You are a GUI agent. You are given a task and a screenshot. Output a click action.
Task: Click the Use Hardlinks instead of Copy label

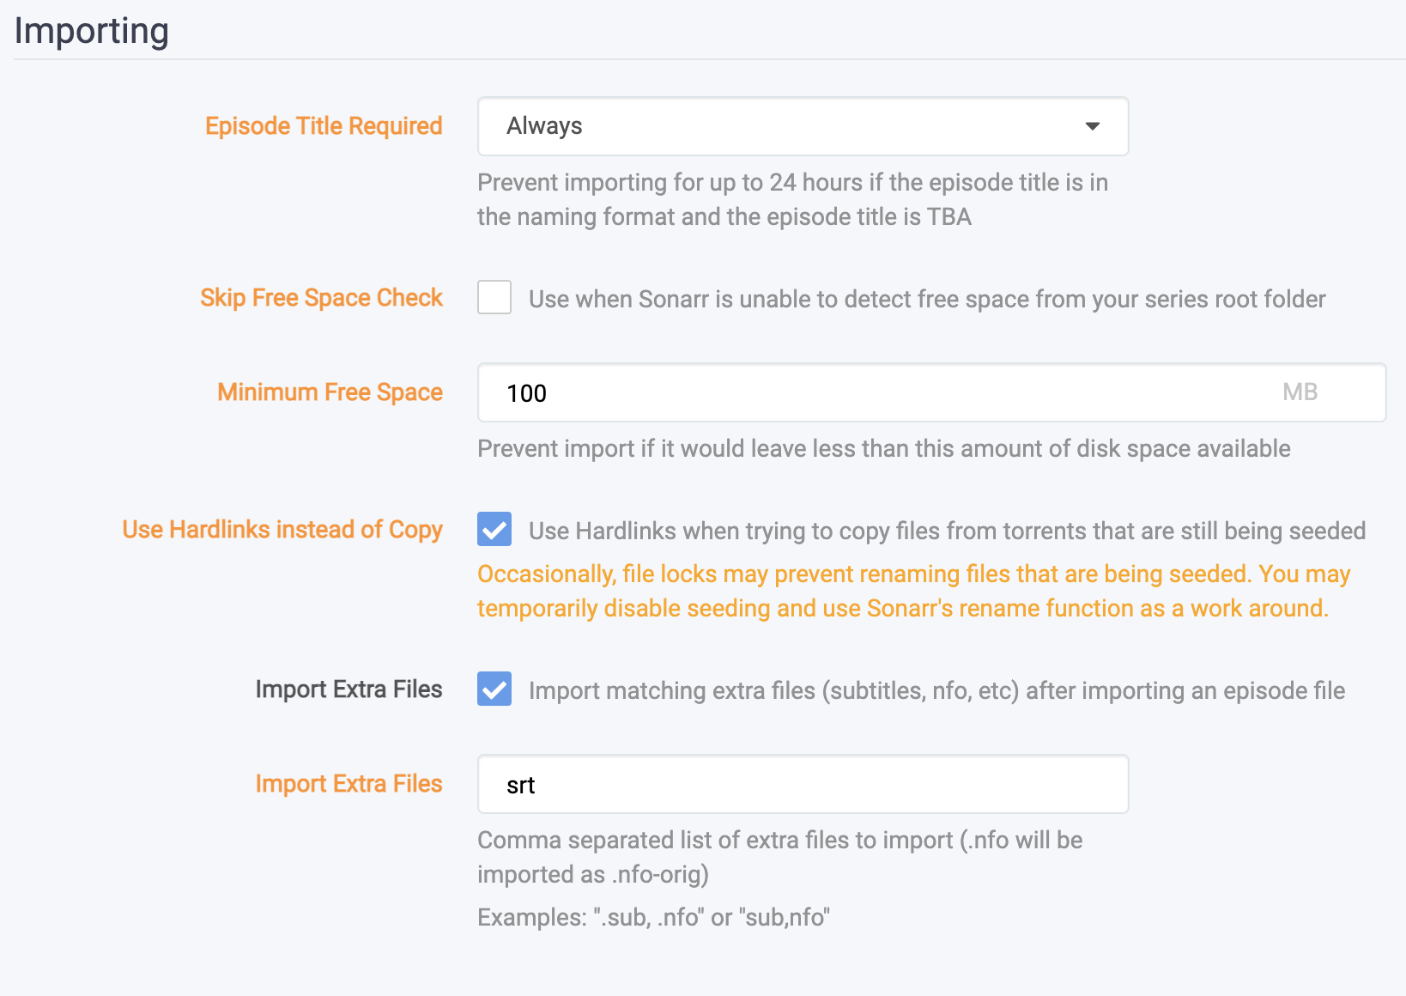tap(282, 530)
